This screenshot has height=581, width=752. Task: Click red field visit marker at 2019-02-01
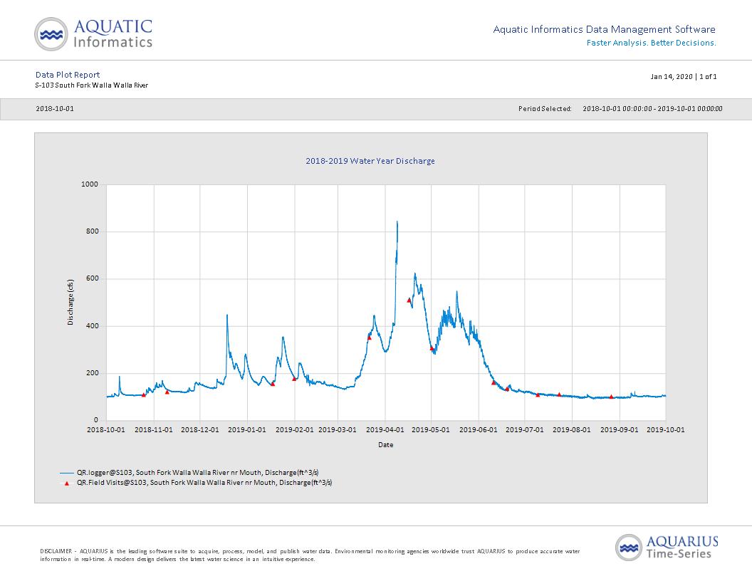[x=295, y=379]
